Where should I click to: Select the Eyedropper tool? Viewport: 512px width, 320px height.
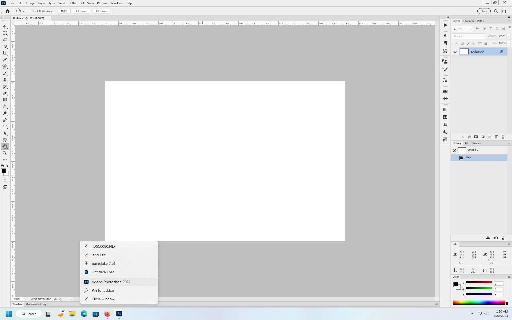pyautogui.click(x=5, y=60)
